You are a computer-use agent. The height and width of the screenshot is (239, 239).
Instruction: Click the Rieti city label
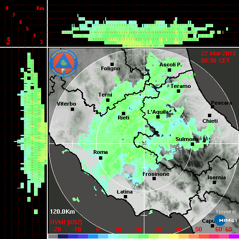pos(123,118)
